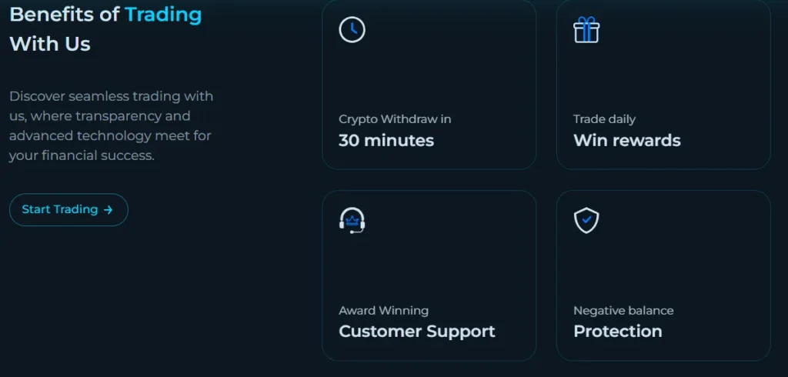Select the headset icon for customer support
788x377 pixels.
pos(352,221)
